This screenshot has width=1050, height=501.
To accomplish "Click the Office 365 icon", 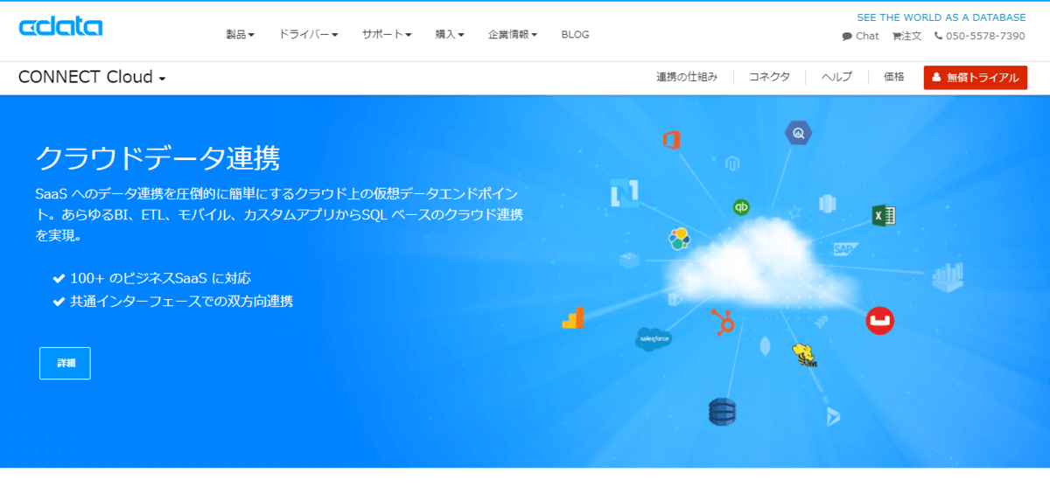I will 672,139.
